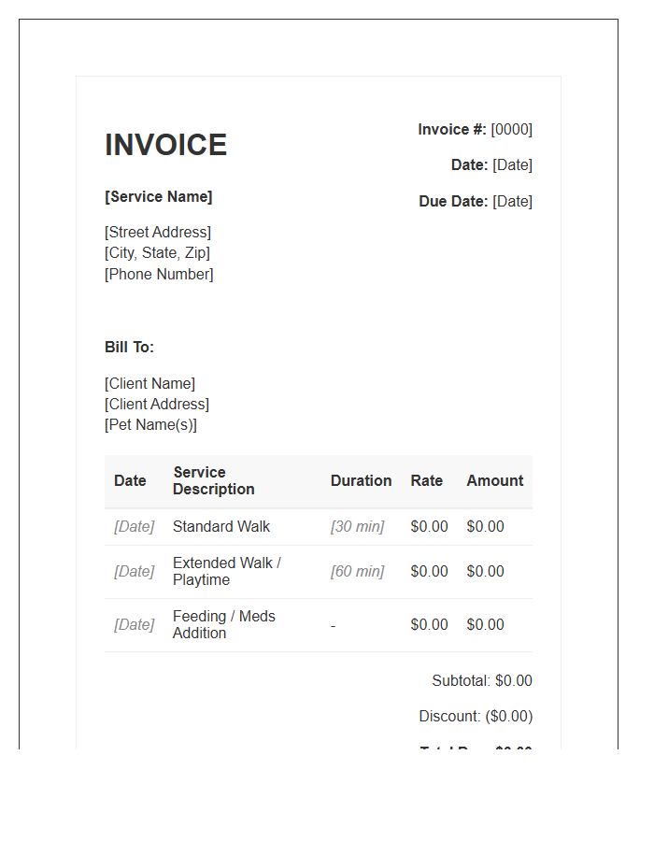Click the Rate column header
654x841 pixels.
[x=427, y=480]
